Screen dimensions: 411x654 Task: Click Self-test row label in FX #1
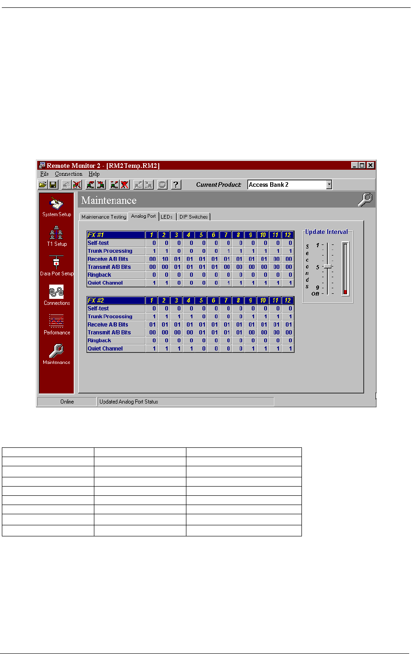[98, 243]
